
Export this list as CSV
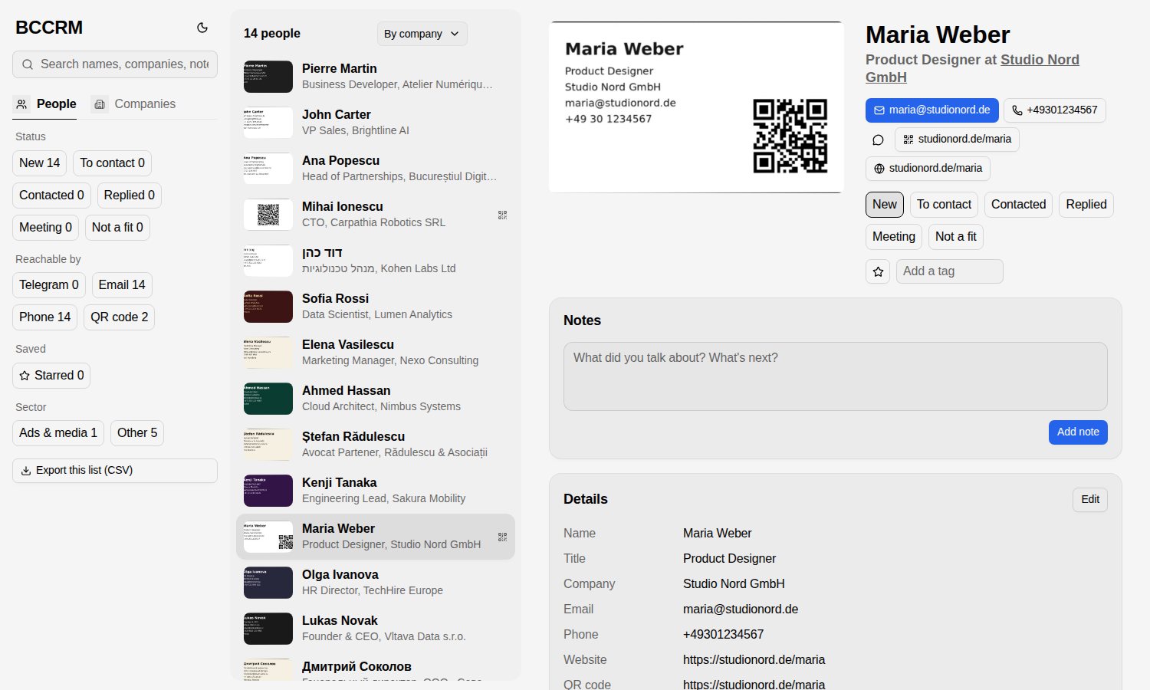coord(115,471)
